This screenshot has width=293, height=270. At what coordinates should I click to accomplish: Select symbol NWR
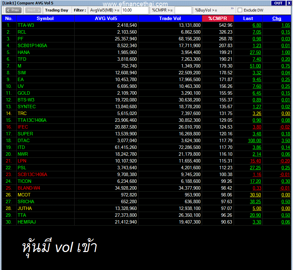click(23, 154)
